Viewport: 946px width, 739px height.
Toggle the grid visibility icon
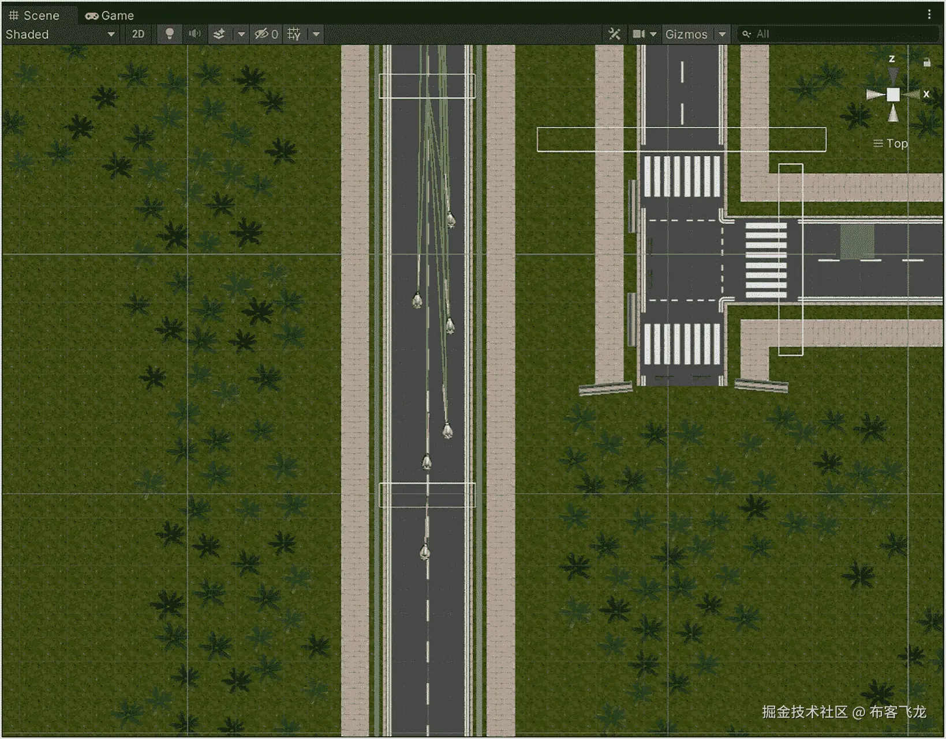click(x=293, y=34)
